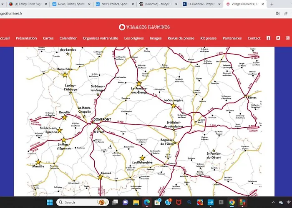Switch to the La Datiniere tab
Image resolution: width=292 pixels, height=208 pixels.
coord(199,4)
